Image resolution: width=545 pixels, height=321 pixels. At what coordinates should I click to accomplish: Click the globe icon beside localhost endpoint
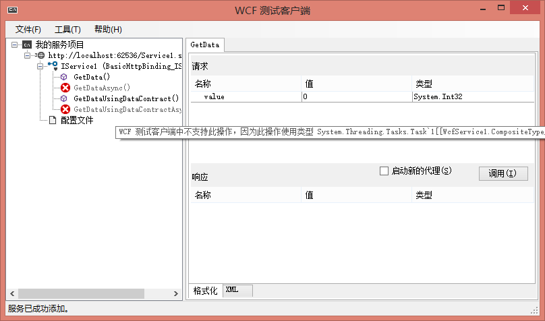pos(40,55)
